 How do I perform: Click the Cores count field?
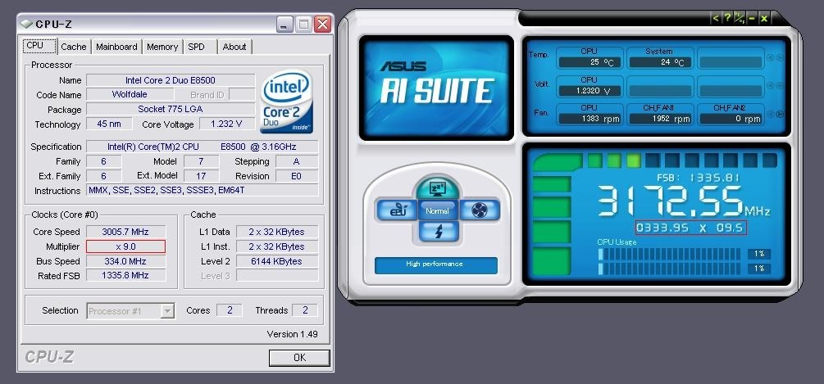click(x=229, y=310)
